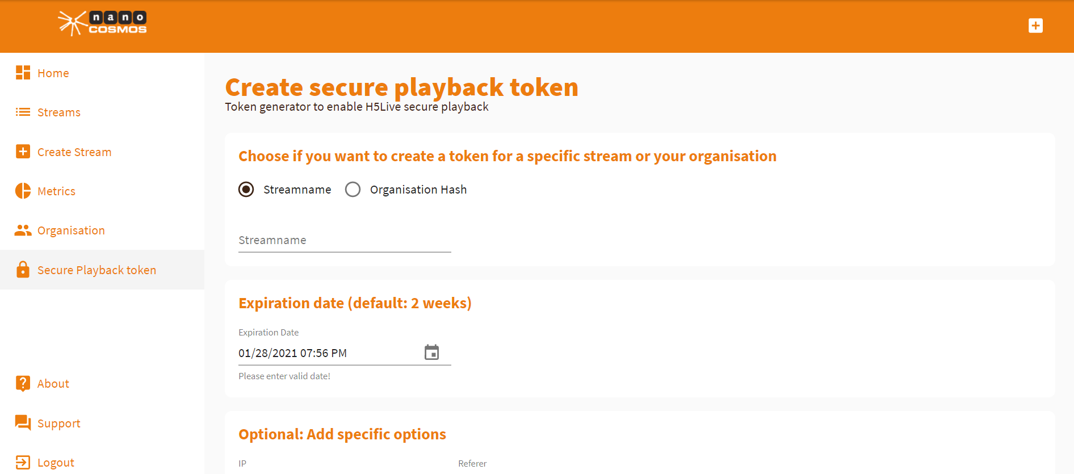The width and height of the screenshot is (1074, 474).
Task: Click the Expiration Date input field
Action: tap(326, 353)
